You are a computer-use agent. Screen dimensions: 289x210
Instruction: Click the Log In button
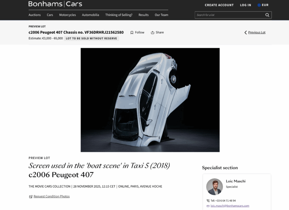coord(246,5)
